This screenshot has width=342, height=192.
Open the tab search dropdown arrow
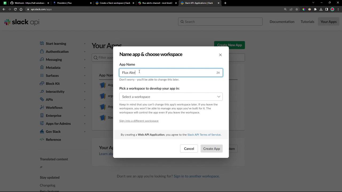coord(313,3)
